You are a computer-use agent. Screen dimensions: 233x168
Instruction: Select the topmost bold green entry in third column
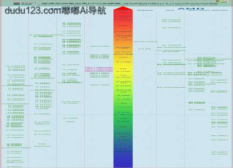tap(72, 24)
